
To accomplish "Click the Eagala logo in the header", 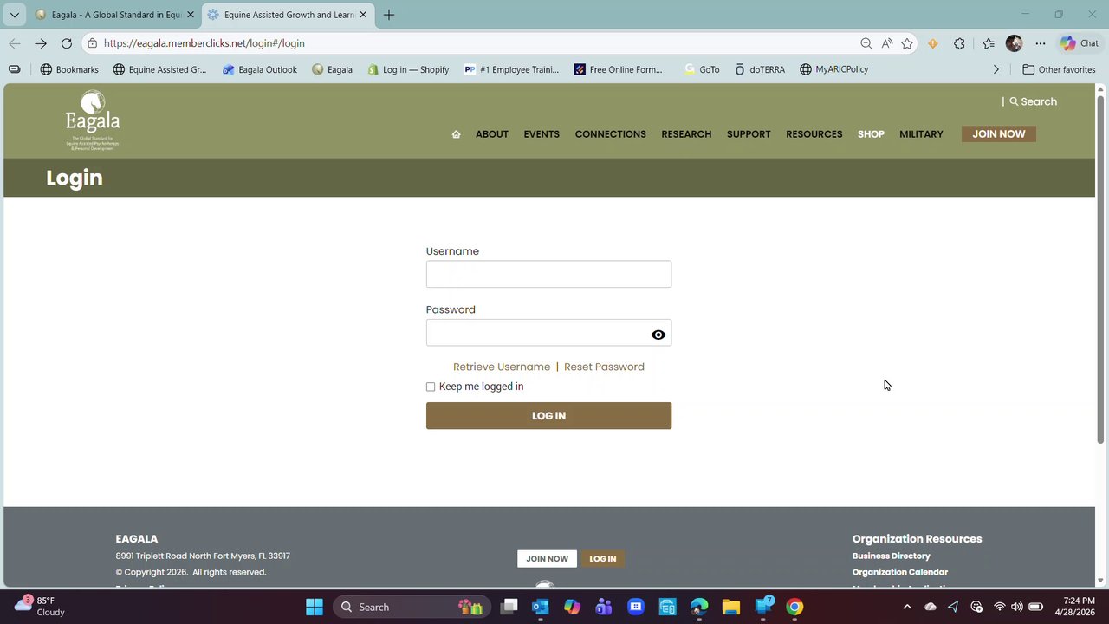I will tap(93, 120).
